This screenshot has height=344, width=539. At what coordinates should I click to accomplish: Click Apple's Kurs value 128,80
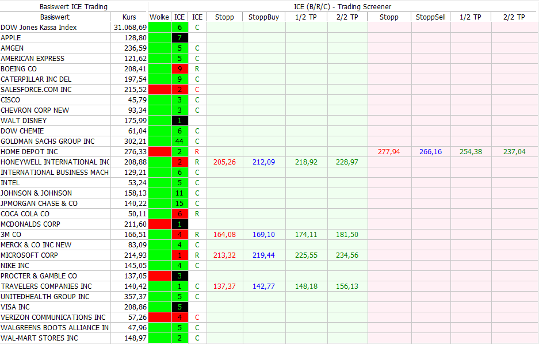point(135,38)
